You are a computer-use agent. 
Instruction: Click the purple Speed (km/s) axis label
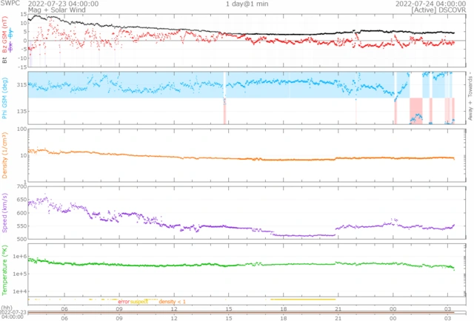pos(4,213)
